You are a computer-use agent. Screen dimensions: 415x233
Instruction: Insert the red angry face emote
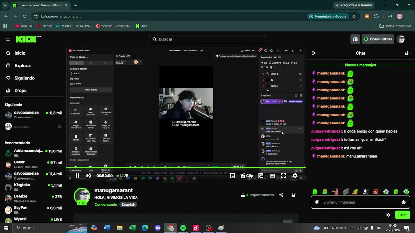[376, 192]
